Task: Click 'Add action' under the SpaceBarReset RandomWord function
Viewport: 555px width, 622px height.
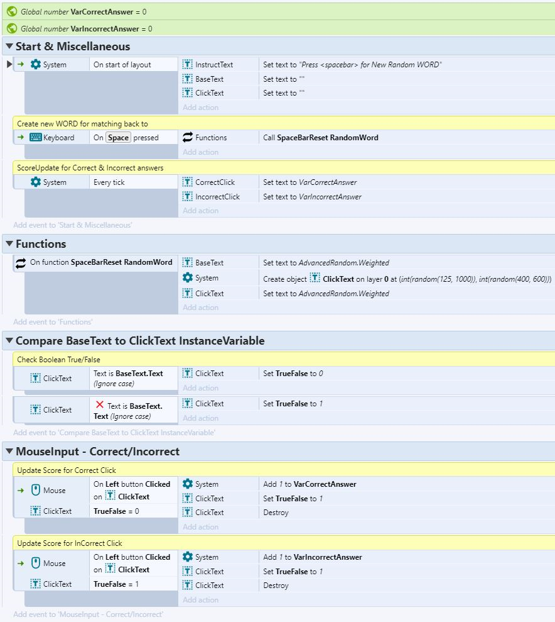Action: (200, 308)
